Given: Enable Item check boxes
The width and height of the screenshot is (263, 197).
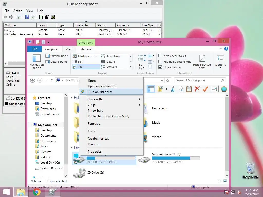Looking at the screenshot, I should point(160,56).
